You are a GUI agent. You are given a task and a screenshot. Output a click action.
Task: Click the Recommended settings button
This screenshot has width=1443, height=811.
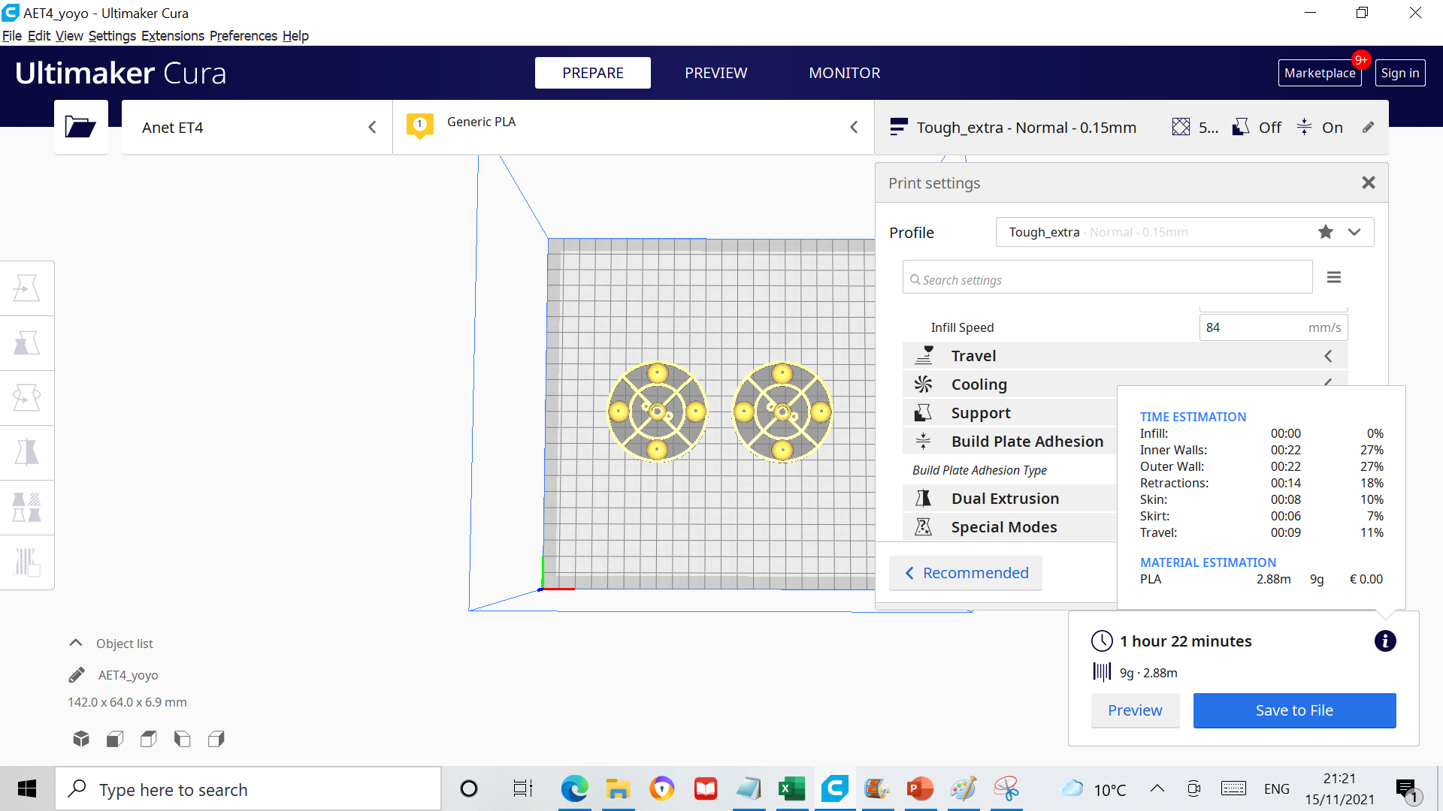tap(965, 572)
